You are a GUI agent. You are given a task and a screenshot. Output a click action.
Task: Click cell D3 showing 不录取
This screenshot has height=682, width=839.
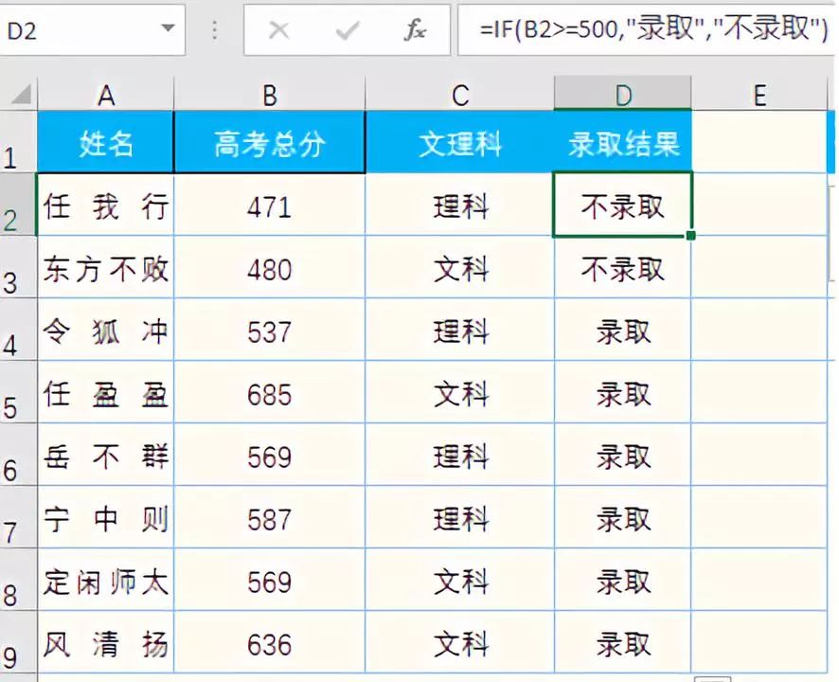pyautogui.click(x=623, y=269)
